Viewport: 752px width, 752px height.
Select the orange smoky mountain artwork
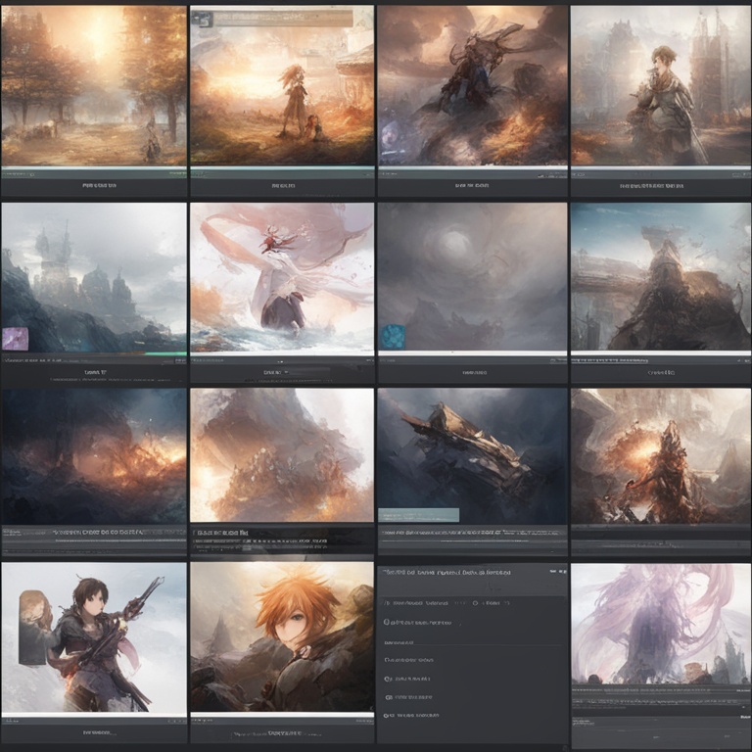click(x=282, y=455)
